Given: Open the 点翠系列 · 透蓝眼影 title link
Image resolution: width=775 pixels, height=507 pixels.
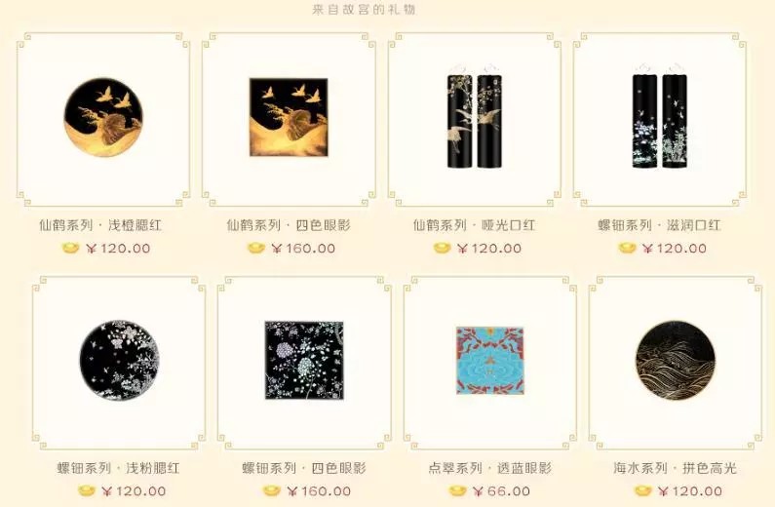Looking at the screenshot, I should point(489,468).
